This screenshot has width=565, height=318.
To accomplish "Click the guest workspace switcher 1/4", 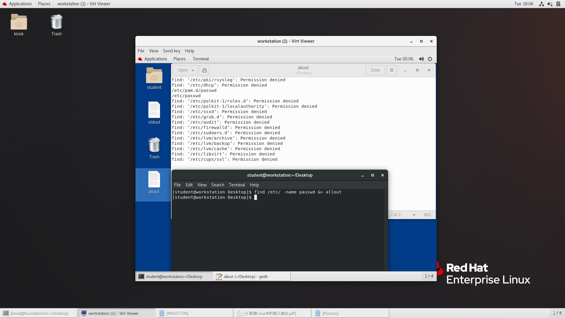I will [x=429, y=276].
